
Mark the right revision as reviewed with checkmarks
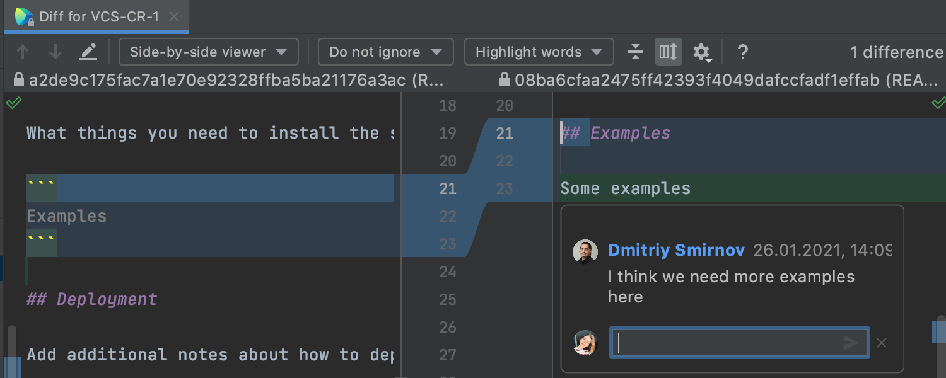click(x=940, y=103)
